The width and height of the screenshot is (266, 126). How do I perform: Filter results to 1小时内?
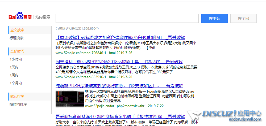click(x=16, y=59)
